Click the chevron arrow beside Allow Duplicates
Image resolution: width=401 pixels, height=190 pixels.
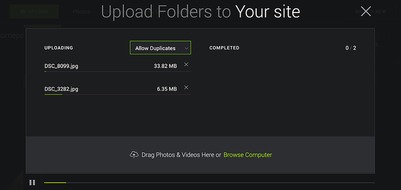(x=186, y=48)
